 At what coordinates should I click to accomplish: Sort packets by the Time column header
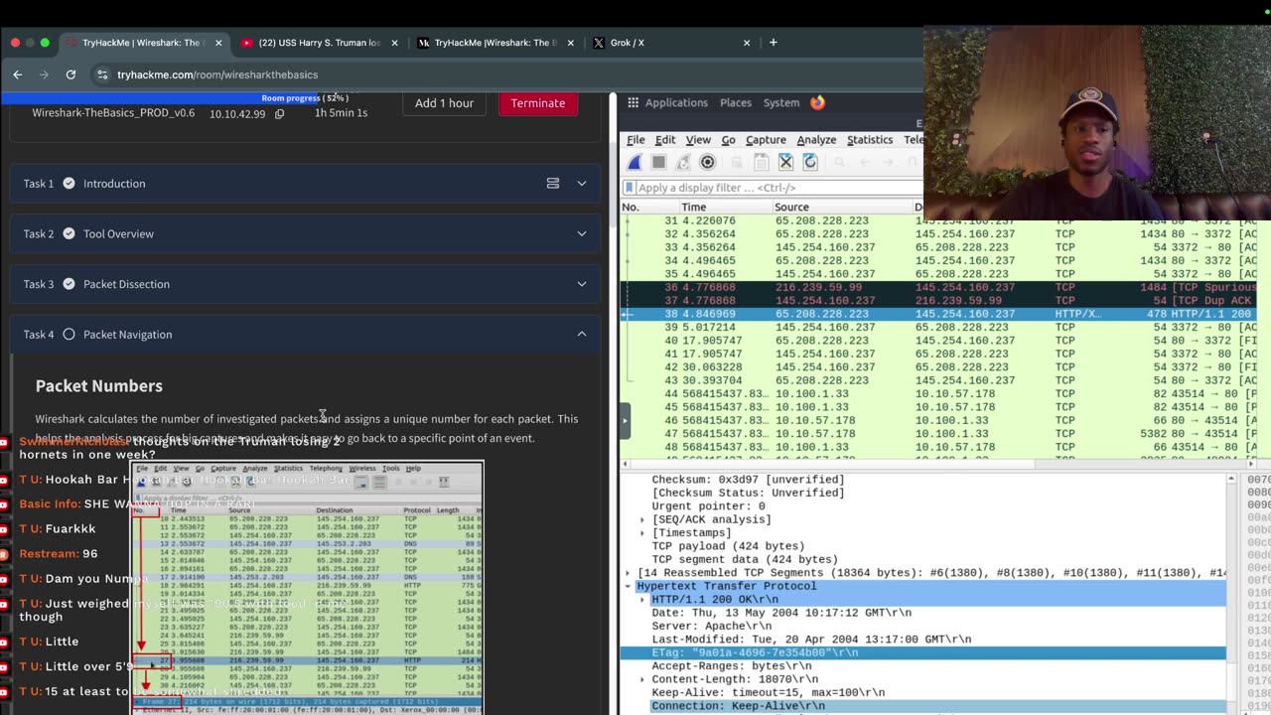click(x=726, y=208)
